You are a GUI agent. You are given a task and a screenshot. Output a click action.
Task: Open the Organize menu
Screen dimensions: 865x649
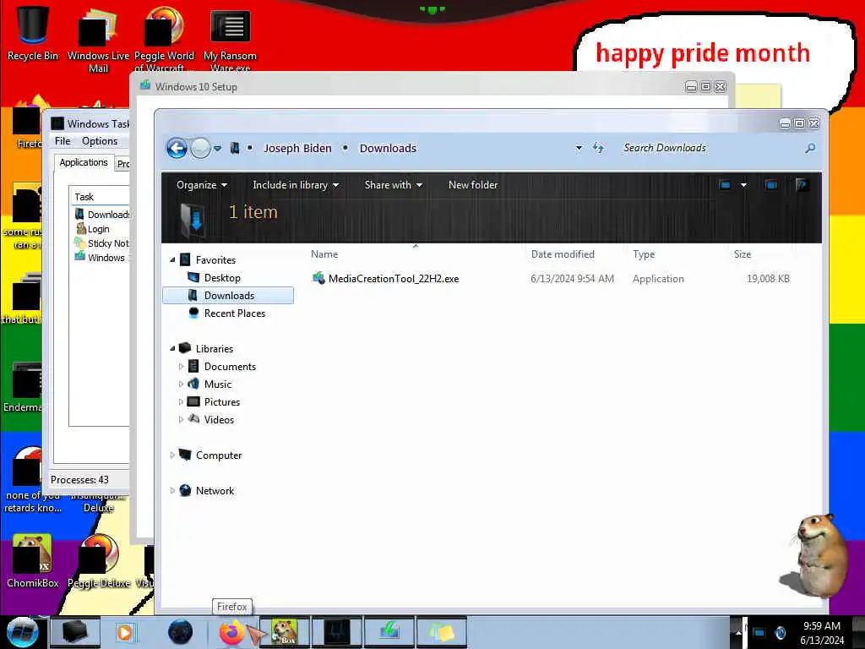[x=201, y=185]
